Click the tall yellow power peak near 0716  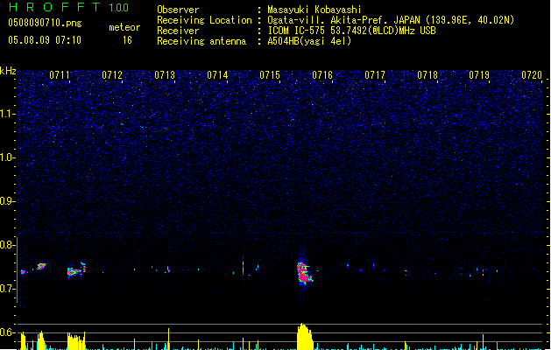305,336
